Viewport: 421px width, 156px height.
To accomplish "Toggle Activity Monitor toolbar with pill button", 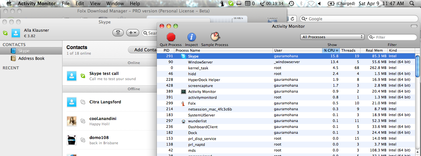I will (414, 26).
